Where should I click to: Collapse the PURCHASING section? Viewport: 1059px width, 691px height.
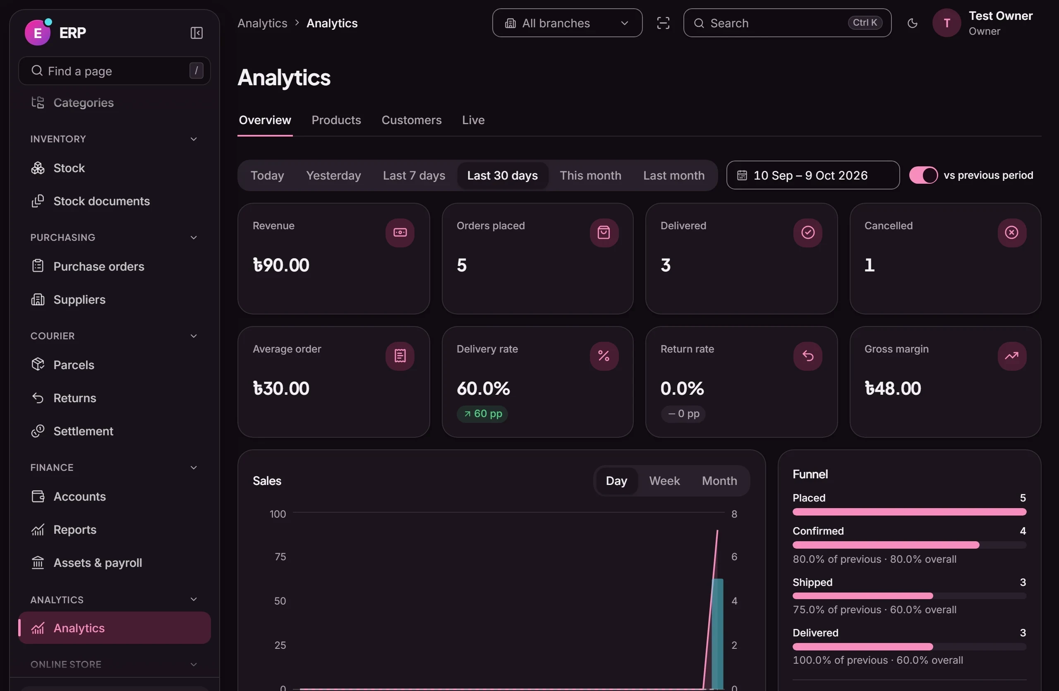coord(194,238)
